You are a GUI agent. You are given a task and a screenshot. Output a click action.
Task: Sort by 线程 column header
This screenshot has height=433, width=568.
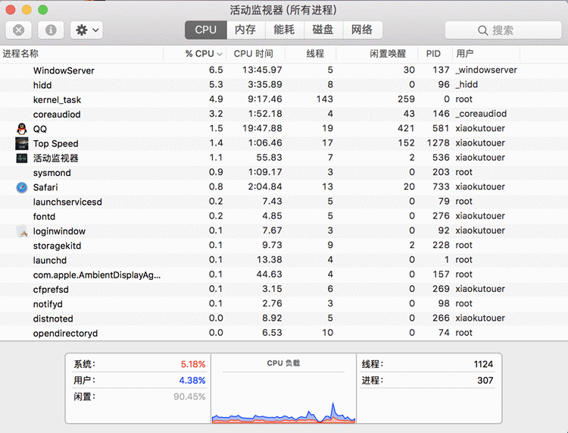[311, 54]
